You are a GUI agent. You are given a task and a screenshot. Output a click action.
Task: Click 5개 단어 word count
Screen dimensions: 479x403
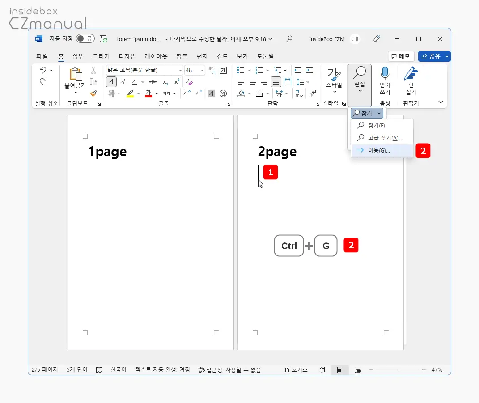(76, 370)
